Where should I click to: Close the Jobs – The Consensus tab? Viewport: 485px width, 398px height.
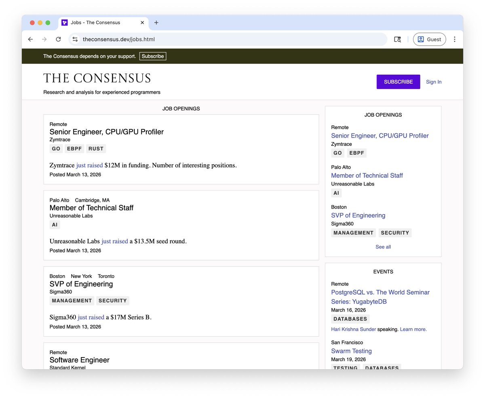click(142, 23)
